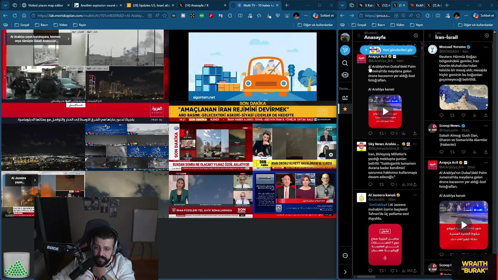498x280 pixels.
Task: Click left window address bar URL
Action: coord(91,16)
